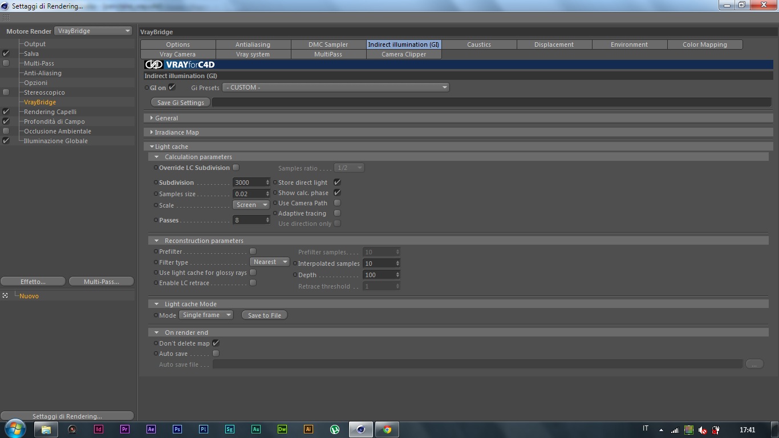The height and width of the screenshot is (438, 779).
Task: Uncheck Don't delete map
Action: click(x=216, y=343)
